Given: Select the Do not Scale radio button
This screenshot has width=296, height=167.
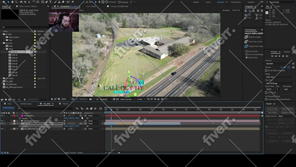Looking at the screenshot, I should tap(246, 51).
